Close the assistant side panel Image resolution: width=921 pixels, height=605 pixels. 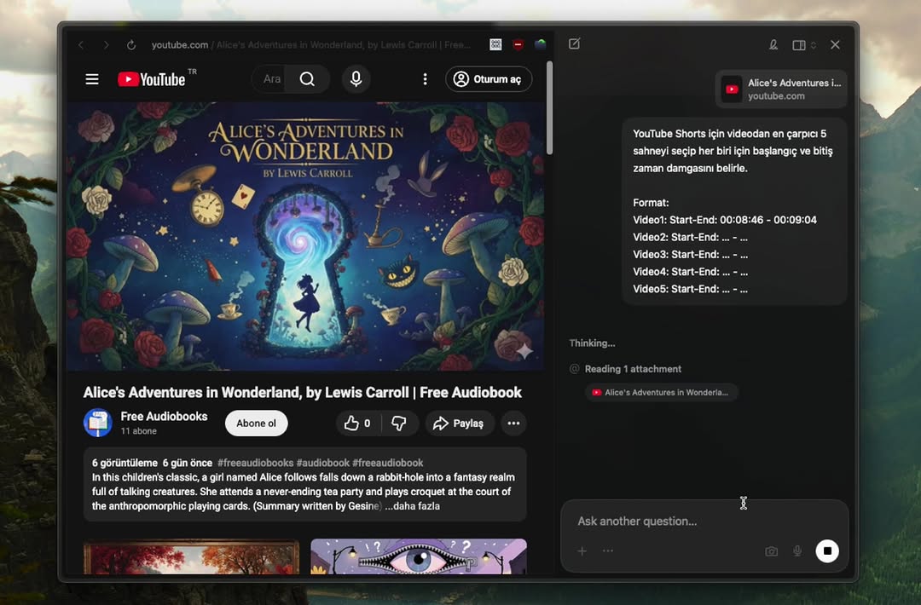(x=835, y=44)
